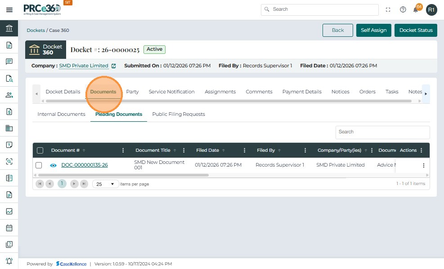This screenshot has height=269, width=444.
Task: Open Actions column options menu
Action: [x=422, y=150]
